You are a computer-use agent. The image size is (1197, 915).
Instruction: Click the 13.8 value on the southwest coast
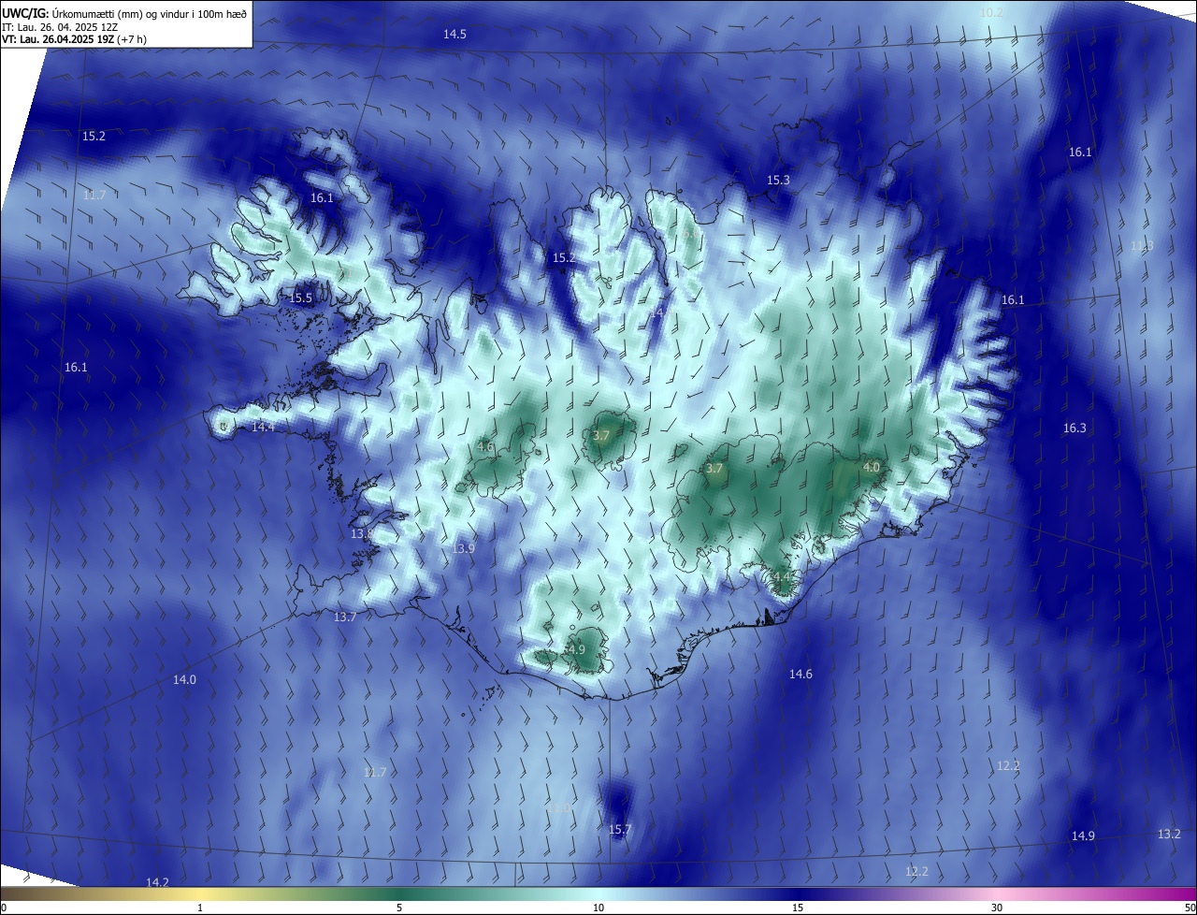(362, 533)
